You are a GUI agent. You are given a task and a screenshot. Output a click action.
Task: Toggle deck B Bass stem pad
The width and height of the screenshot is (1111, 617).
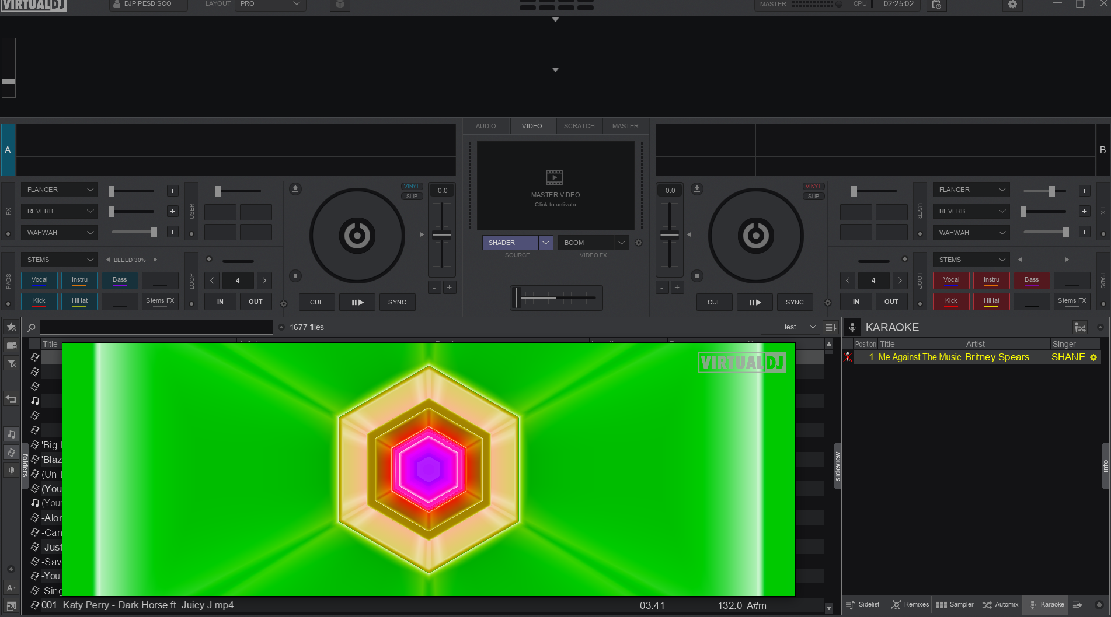coord(1032,281)
